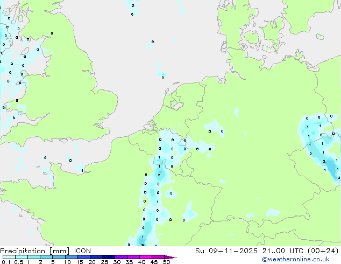Click the '0.5' legend label
341x264 pixels.
coord(18,262)
